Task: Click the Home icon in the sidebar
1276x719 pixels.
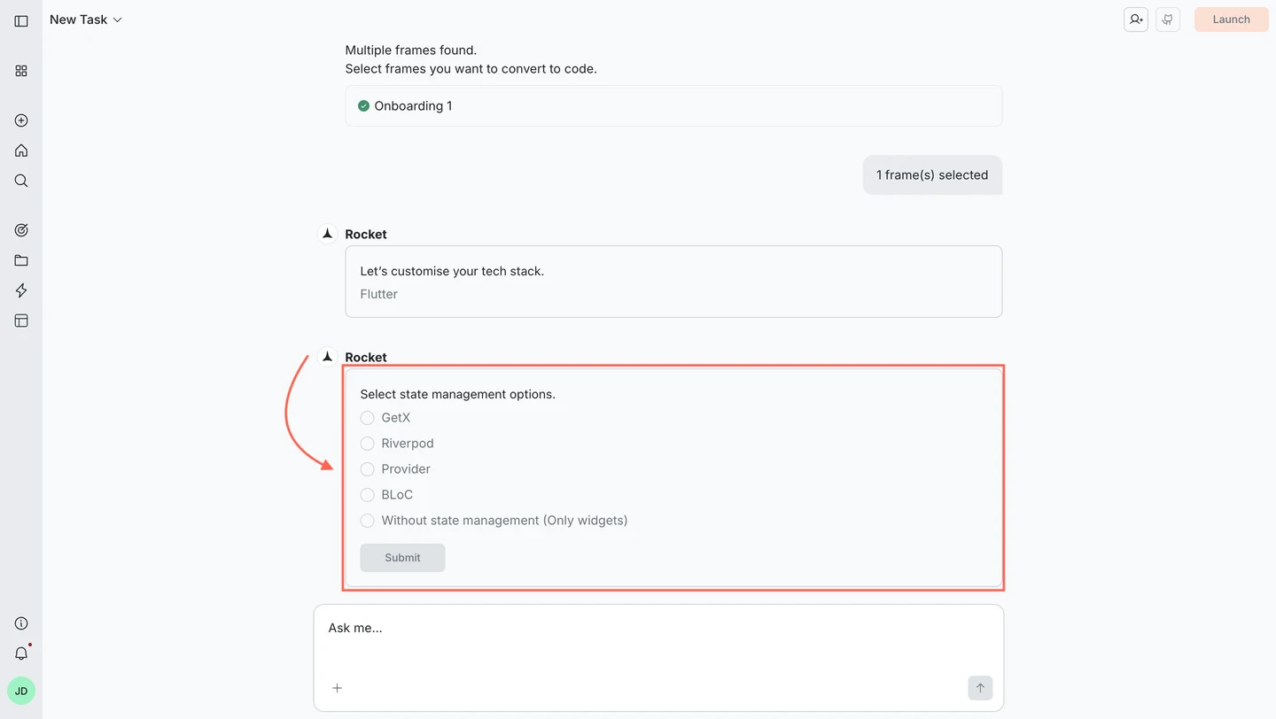Action: [21, 151]
